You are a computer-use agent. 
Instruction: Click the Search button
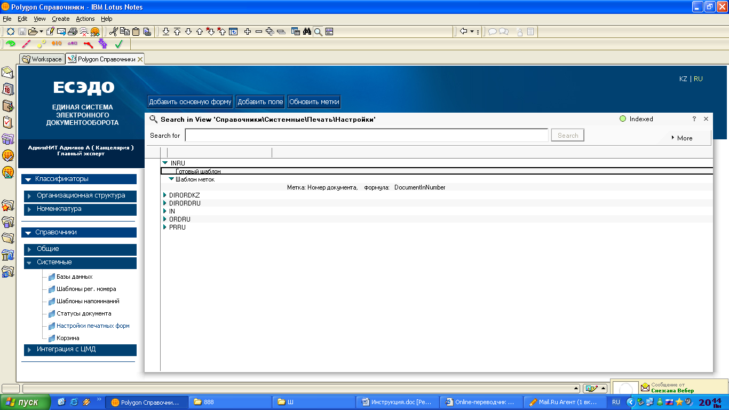(x=568, y=136)
